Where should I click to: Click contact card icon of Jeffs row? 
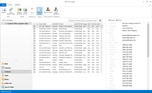[34, 45]
